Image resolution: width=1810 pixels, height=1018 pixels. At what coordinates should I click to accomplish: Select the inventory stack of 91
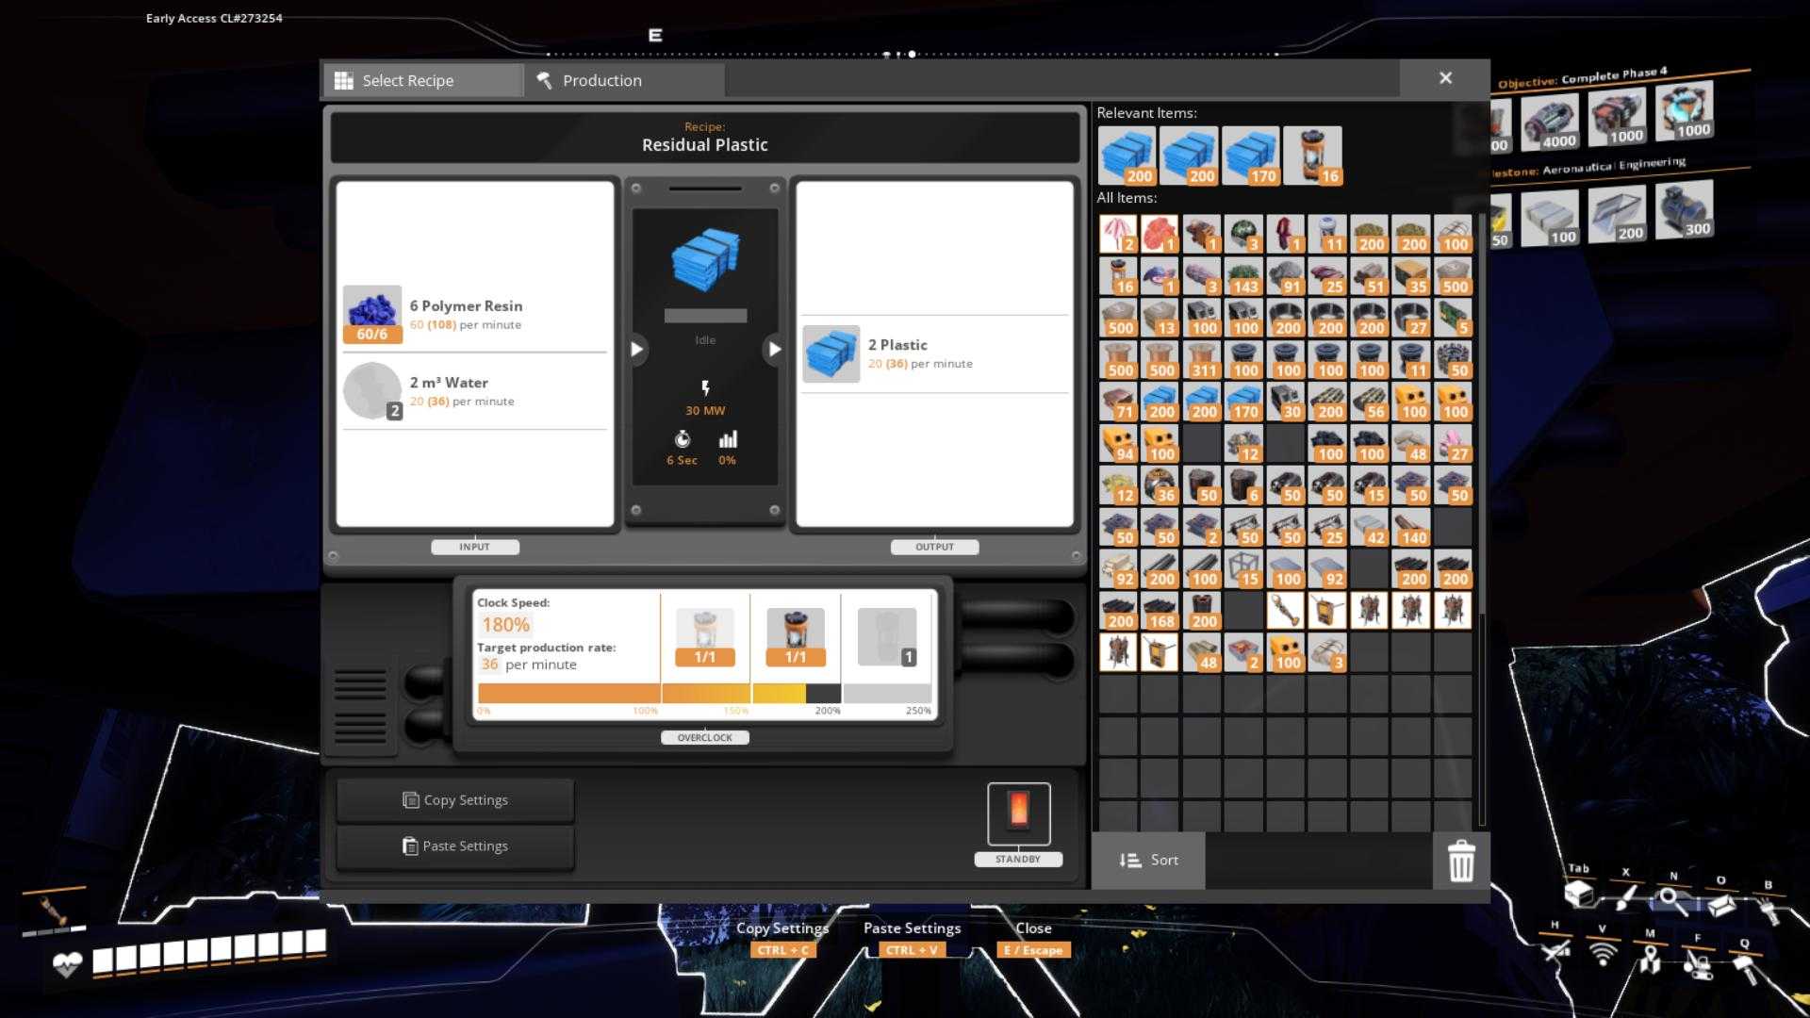[x=1285, y=276]
